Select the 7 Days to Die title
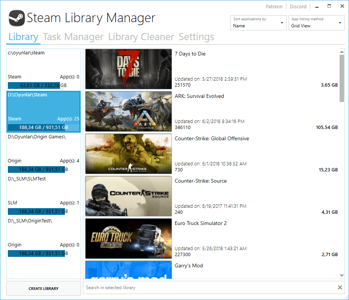Image resolution: width=349 pixels, height=300 pixels. pyautogui.click(x=190, y=54)
